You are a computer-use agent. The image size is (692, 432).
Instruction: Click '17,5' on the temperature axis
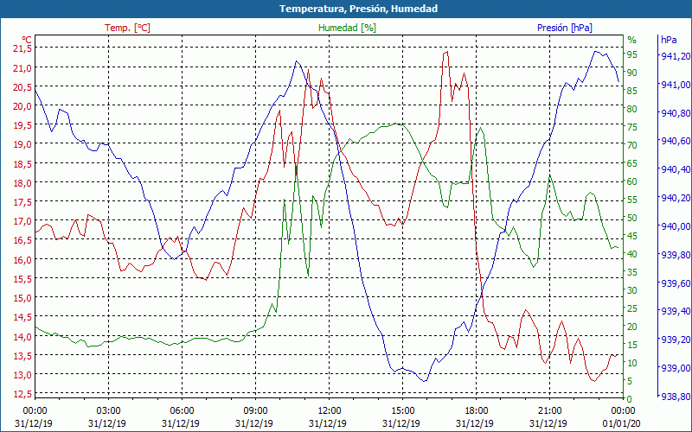[x=23, y=202]
